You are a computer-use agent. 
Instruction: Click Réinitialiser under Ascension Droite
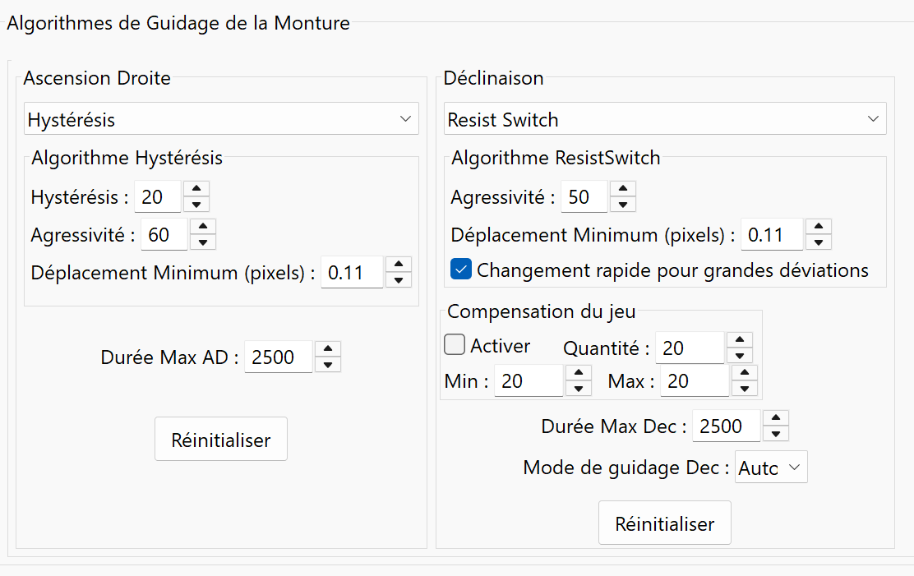[221, 440]
